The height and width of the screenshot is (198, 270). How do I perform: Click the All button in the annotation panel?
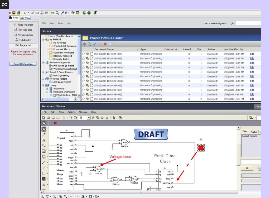pyautogui.click(x=247, y=168)
